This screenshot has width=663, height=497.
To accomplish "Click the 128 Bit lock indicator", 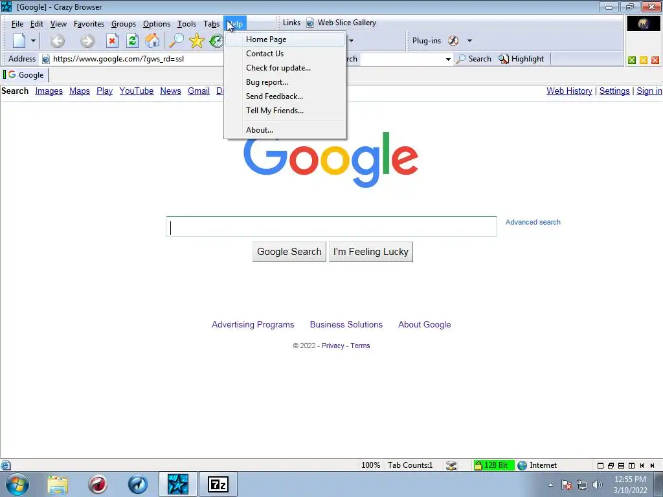I will [494, 465].
